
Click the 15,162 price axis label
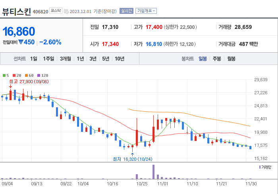tap(261, 158)
